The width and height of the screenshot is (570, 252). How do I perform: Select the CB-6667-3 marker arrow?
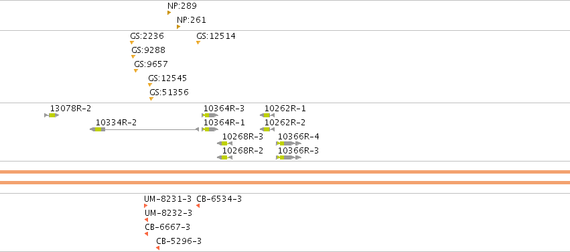(x=146, y=234)
